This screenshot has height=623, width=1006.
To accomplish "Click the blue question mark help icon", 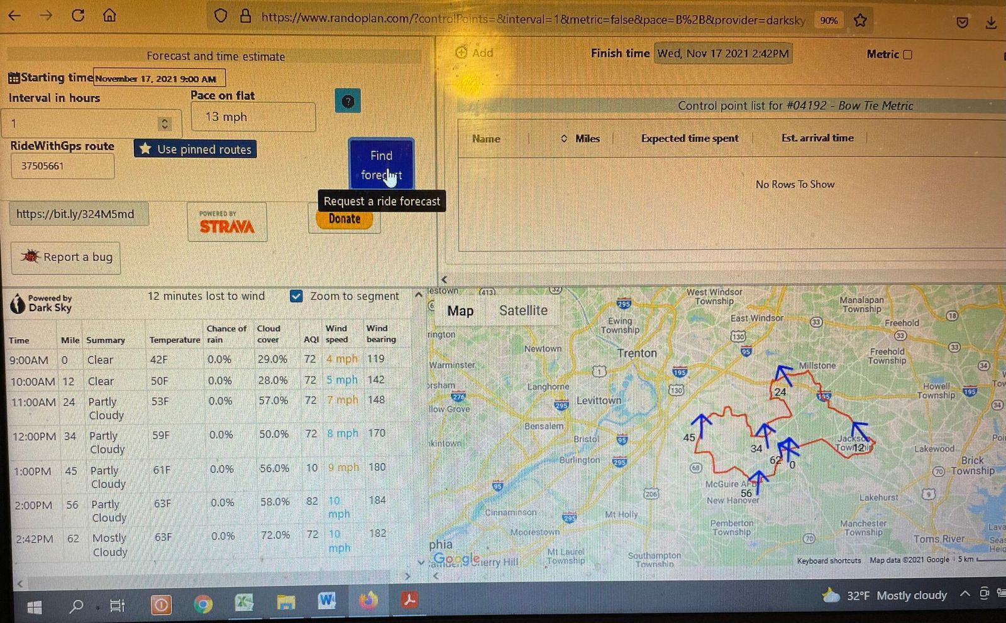I will (x=348, y=101).
